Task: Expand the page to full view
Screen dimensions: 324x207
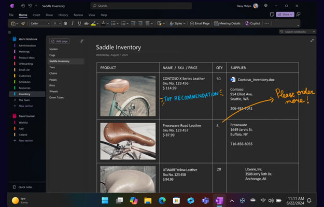Action: 312,40
